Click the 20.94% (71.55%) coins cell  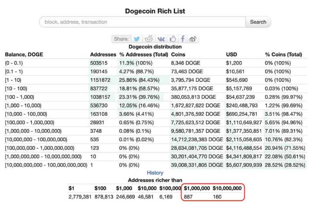[x=285, y=148]
